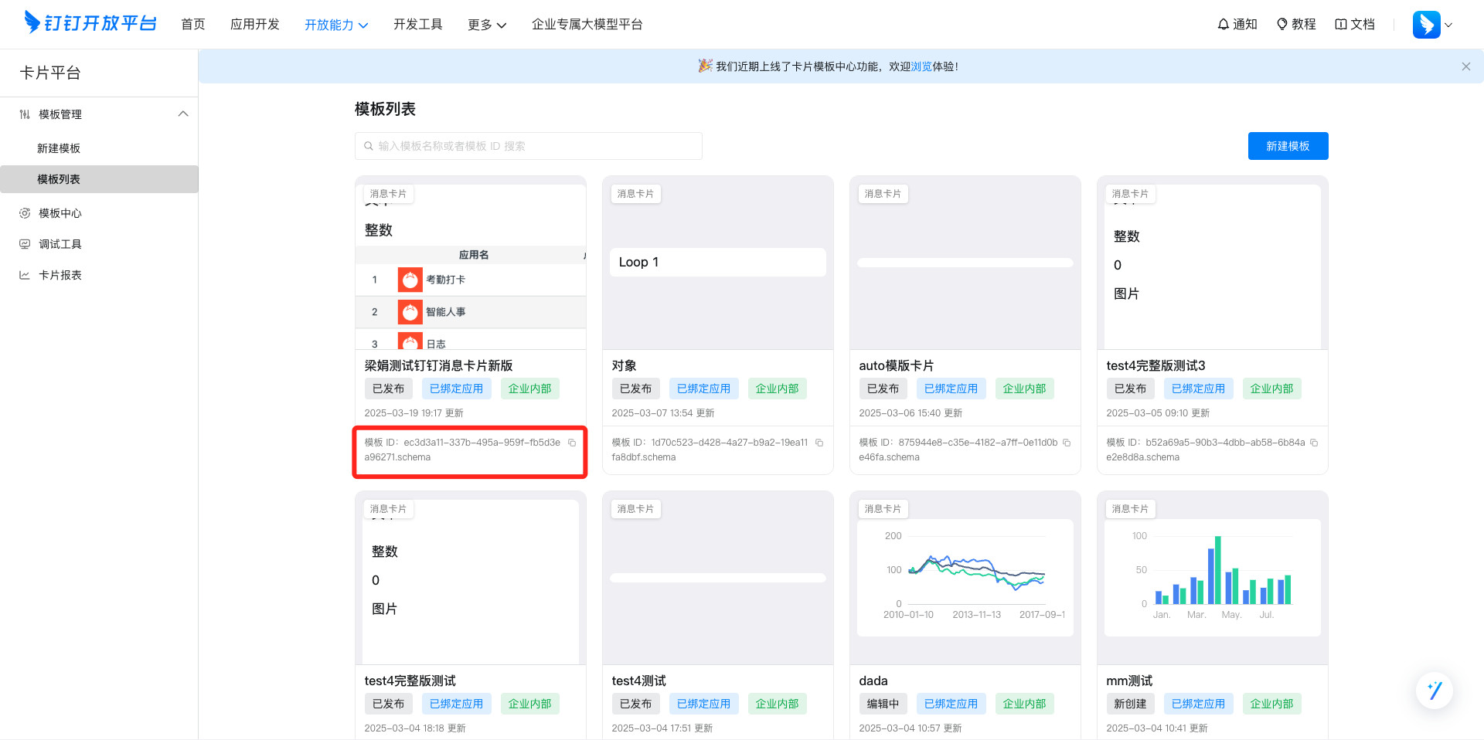1484x740 pixels.
Task: Focus the template name search field
Action: pyautogui.click(x=529, y=146)
